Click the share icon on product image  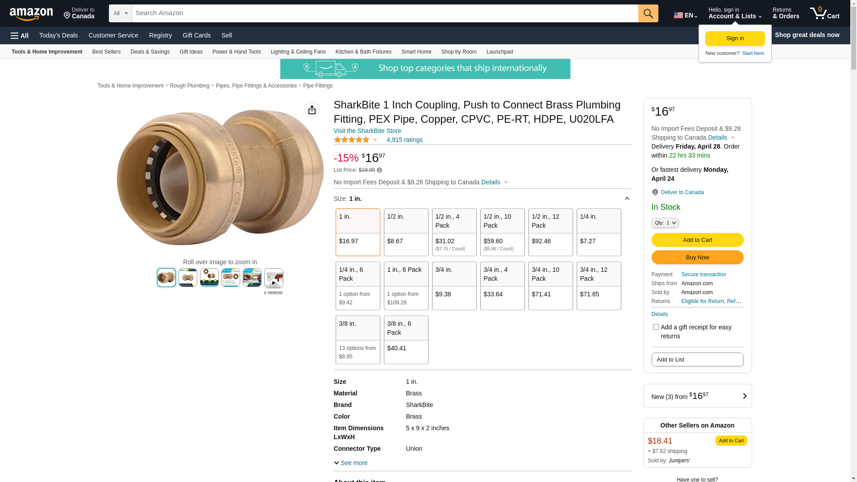coord(312,110)
